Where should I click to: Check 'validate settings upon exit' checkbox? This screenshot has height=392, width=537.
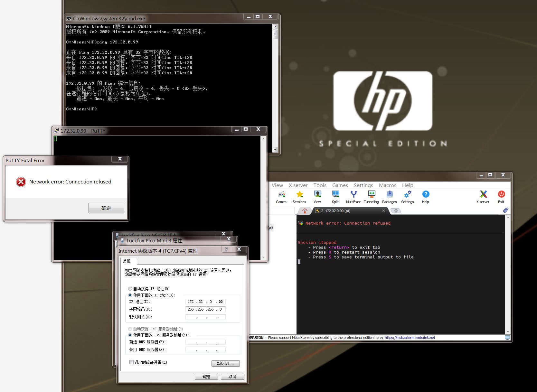coord(131,362)
